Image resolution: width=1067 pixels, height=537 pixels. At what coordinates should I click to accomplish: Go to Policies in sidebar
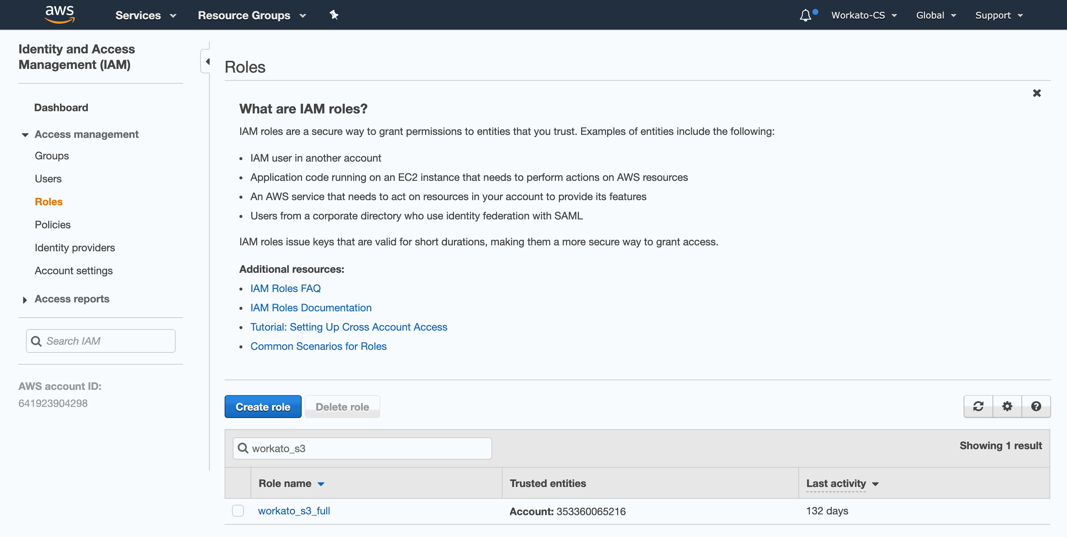click(53, 225)
